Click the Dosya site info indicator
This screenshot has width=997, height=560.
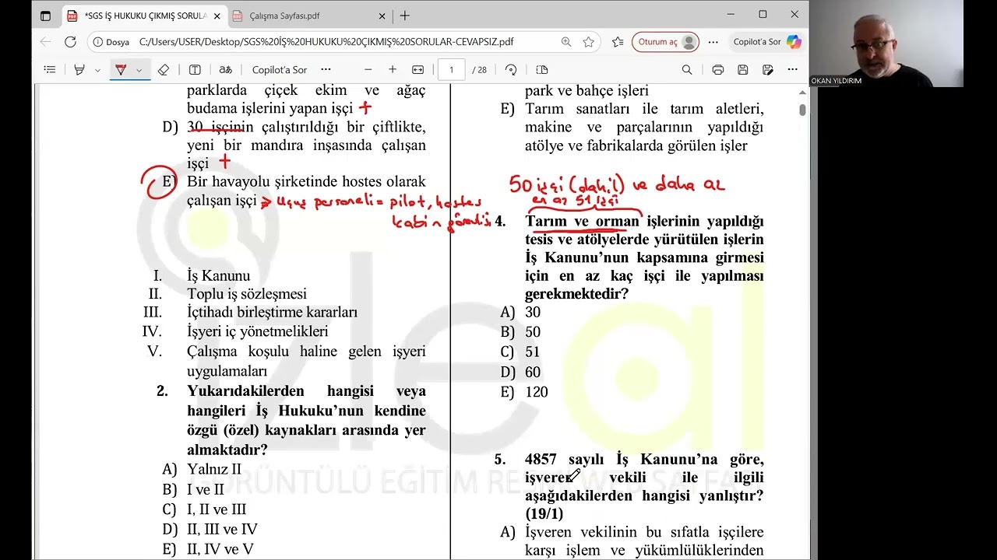111,42
